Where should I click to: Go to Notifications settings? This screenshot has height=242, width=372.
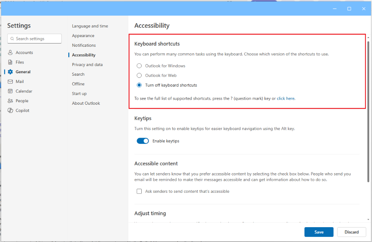[x=84, y=45]
